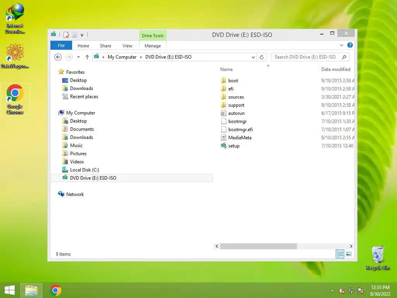Switch to Large icons view in status bar
Screen dimensions: 397x298
click(x=349, y=254)
